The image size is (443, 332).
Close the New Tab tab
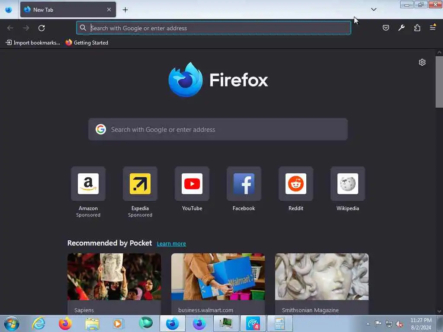pyautogui.click(x=109, y=10)
